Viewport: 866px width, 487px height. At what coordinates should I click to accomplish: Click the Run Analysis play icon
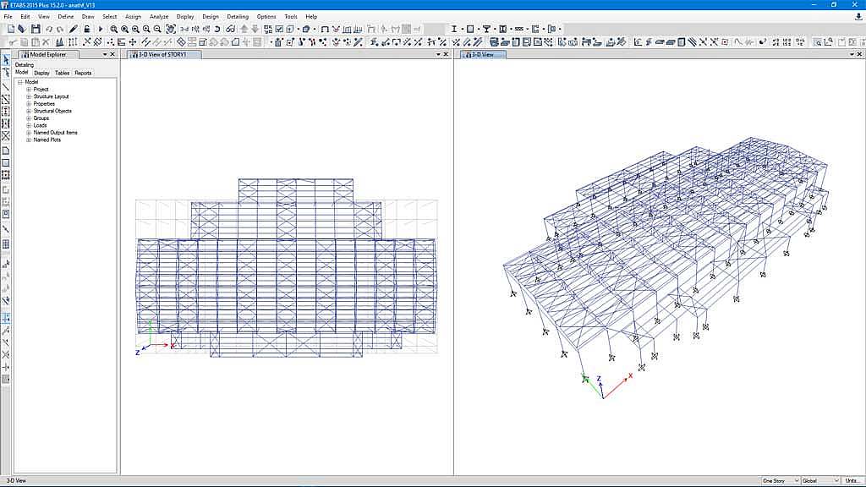click(101, 30)
